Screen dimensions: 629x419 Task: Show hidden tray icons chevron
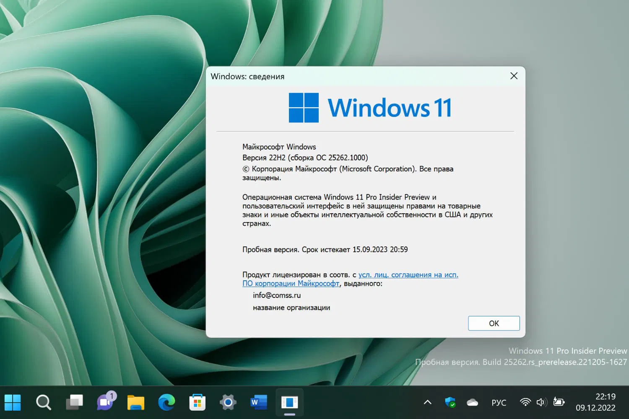pyautogui.click(x=427, y=403)
